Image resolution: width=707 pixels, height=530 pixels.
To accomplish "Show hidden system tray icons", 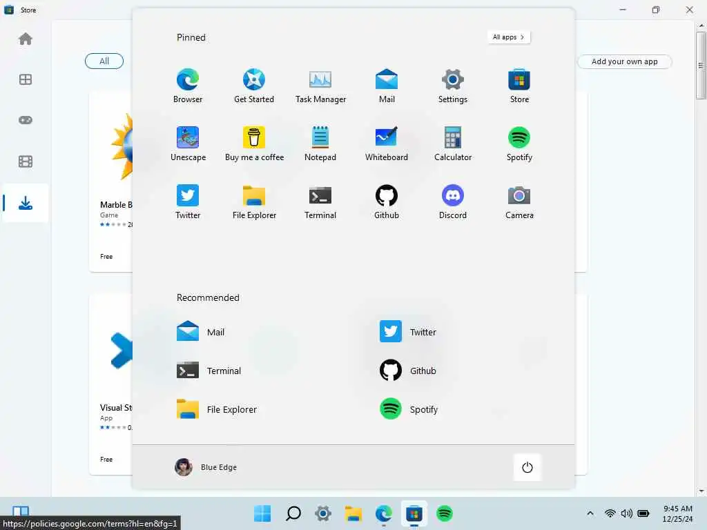I will (590, 513).
